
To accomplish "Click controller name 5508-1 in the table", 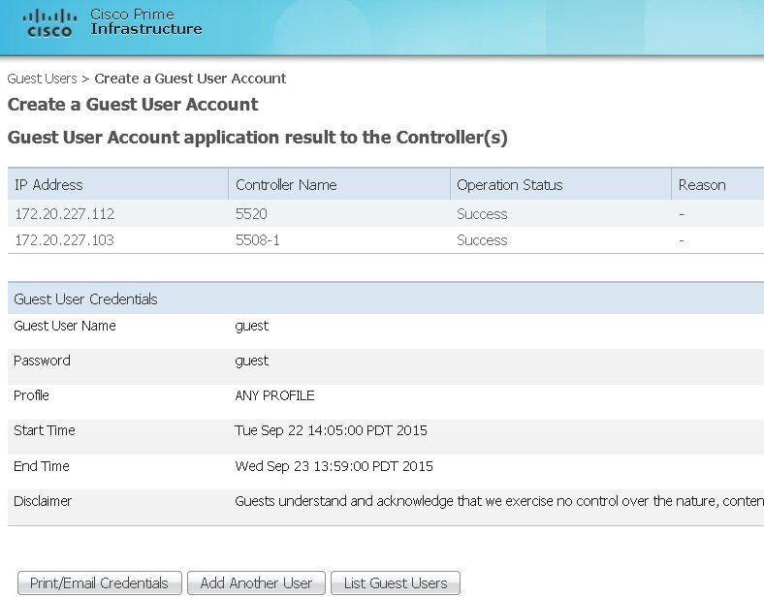I will click(258, 240).
